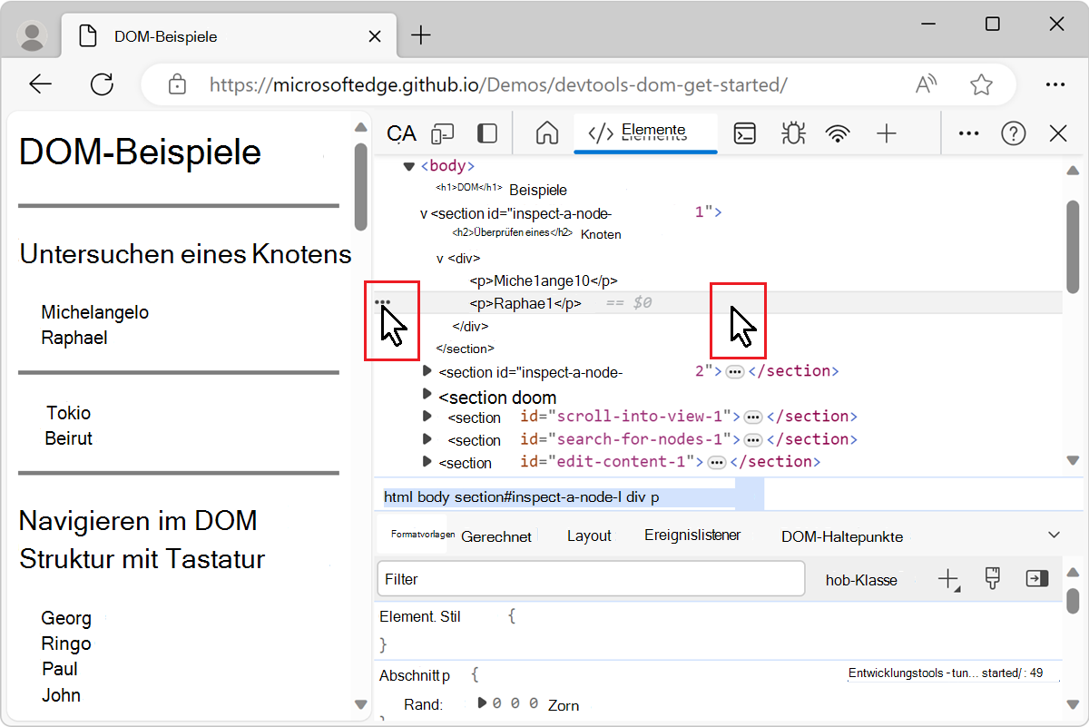Open the network conditions wifi icon
The height and width of the screenshot is (727, 1089).
(838, 133)
